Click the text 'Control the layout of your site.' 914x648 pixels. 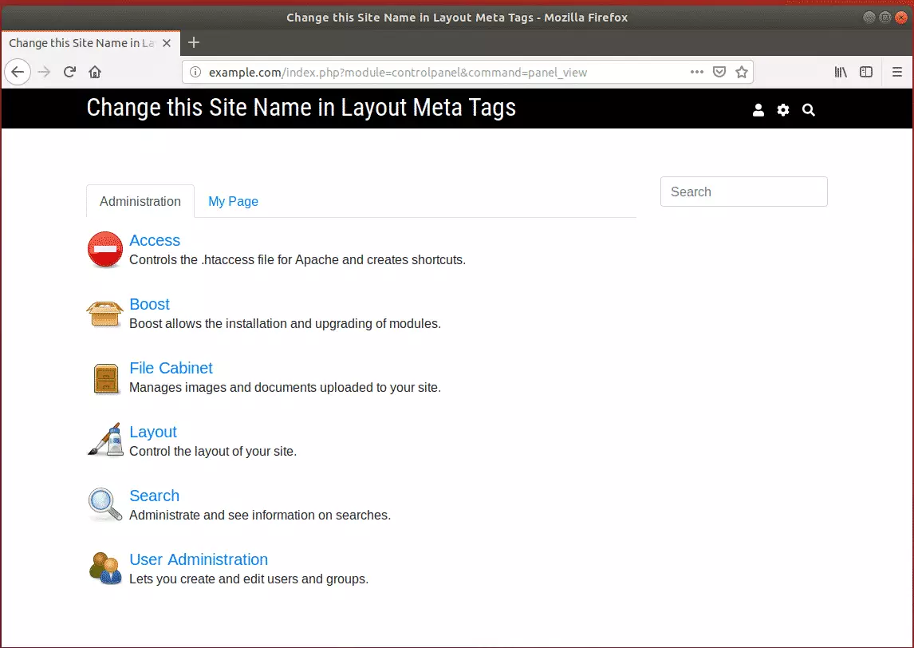click(x=213, y=452)
